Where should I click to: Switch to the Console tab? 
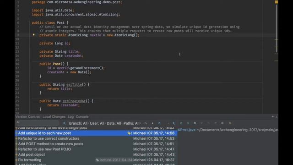tap(82, 117)
